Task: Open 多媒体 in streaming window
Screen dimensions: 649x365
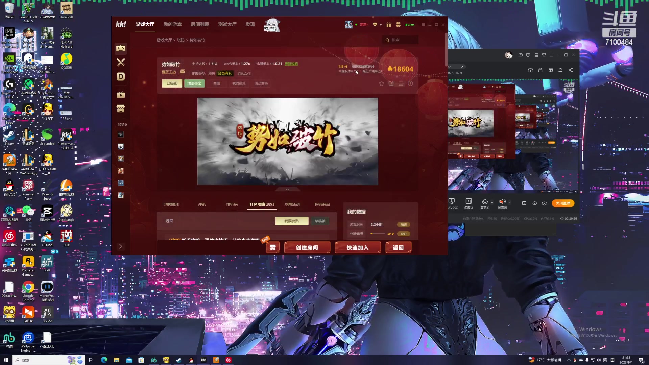Action: (468, 204)
